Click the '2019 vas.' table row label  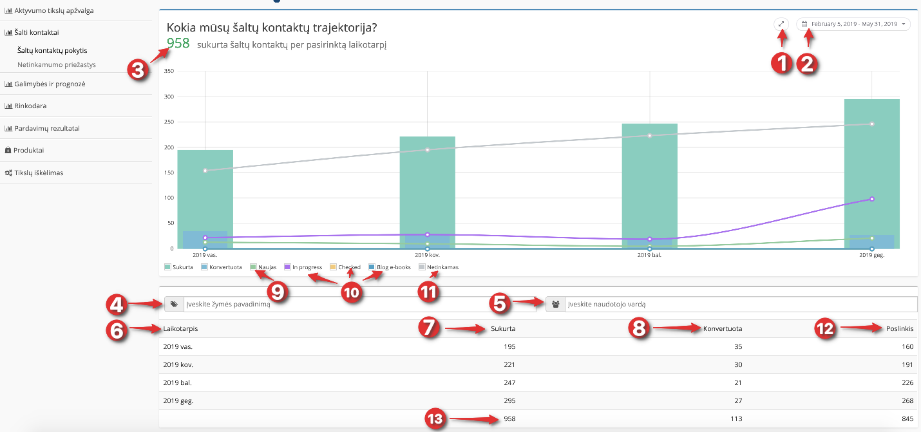[178, 346]
